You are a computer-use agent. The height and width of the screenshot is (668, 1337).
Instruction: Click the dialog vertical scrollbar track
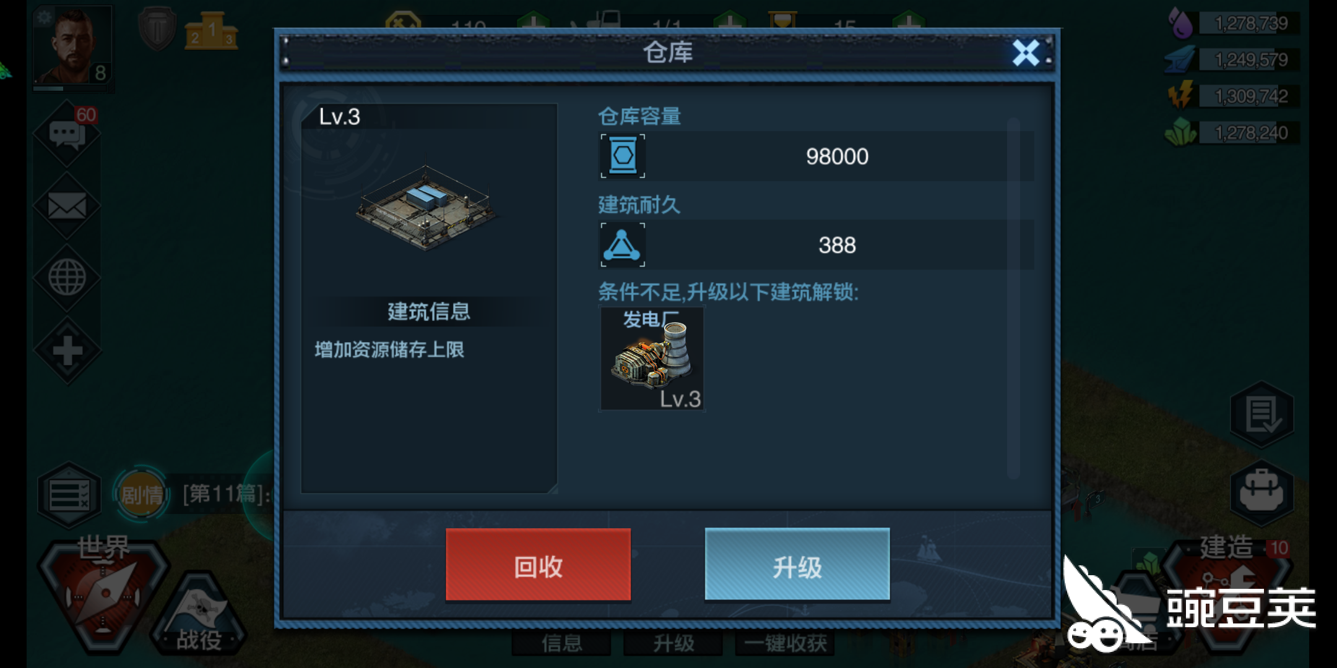1013,298
